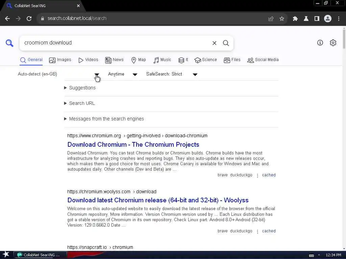The height and width of the screenshot is (259, 346).
Task: Open the Extensions puzzle icon
Action: [295, 19]
